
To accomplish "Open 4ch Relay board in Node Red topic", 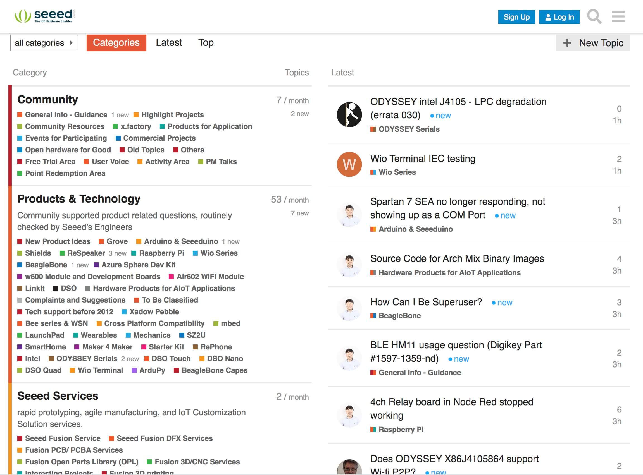I will pos(452,409).
